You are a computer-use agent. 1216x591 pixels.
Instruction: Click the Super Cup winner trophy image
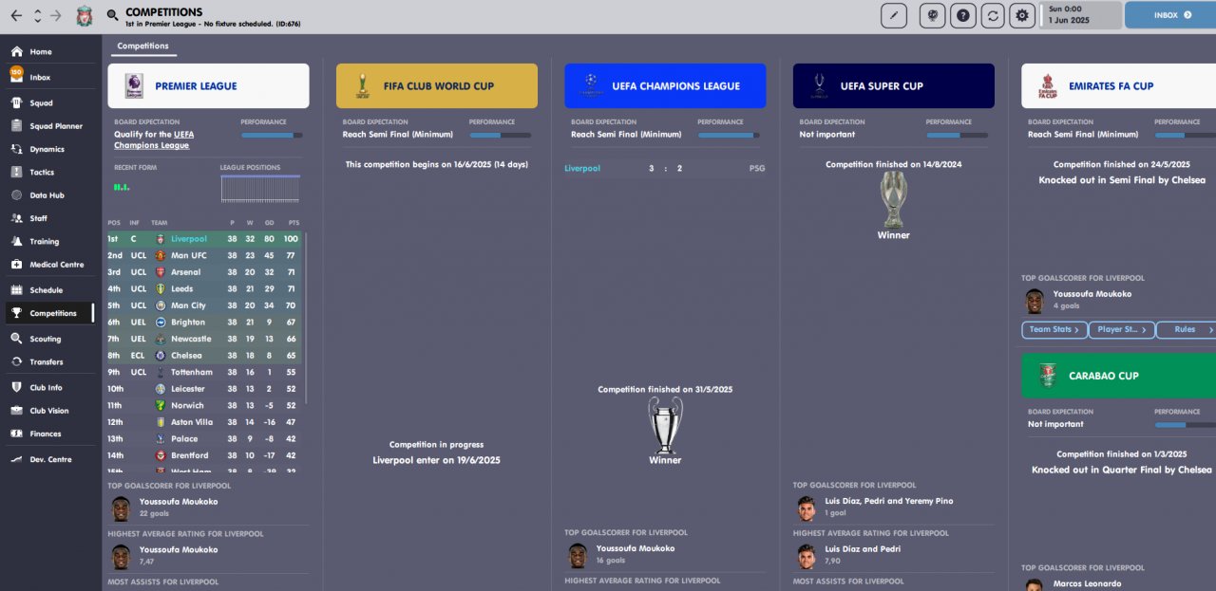point(893,200)
